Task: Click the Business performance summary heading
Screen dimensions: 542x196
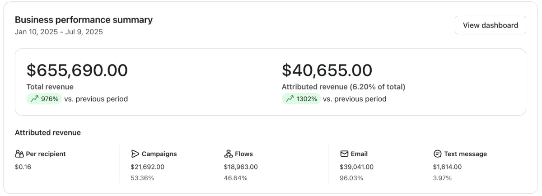Action: (x=84, y=20)
